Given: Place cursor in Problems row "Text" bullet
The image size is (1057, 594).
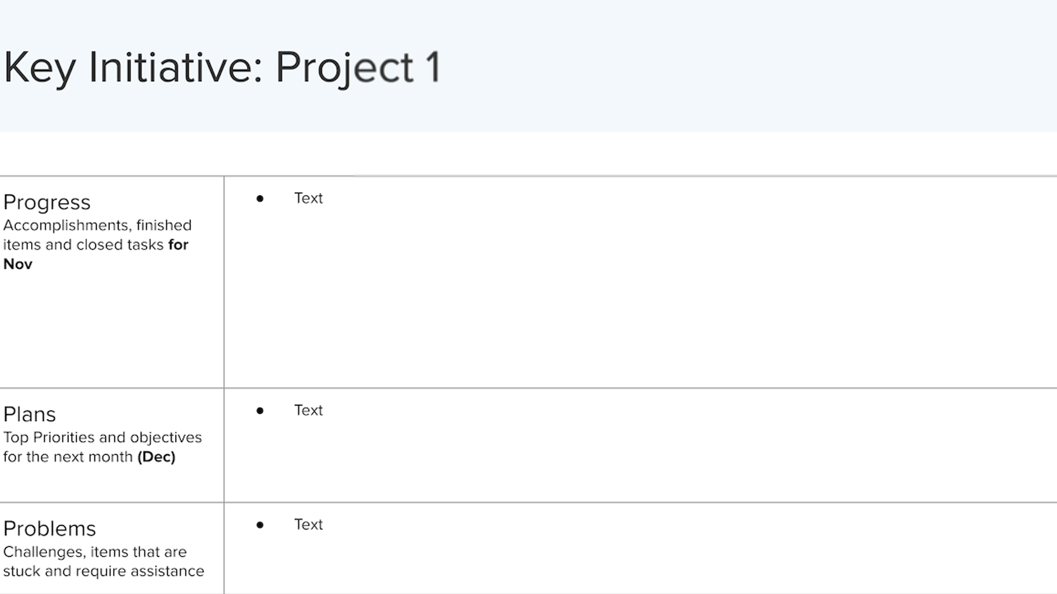Looking at the screenshot, I should click(308, 524).
